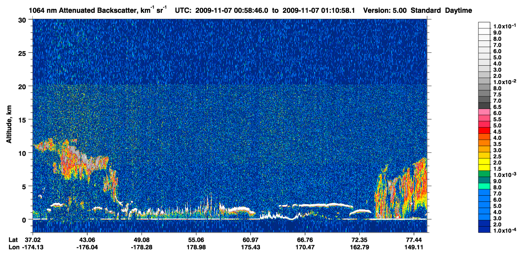The width and height of the screenshot is (520, 267).
Task: Click latitude value "43.06"
Action: click(x=87, y=240)
